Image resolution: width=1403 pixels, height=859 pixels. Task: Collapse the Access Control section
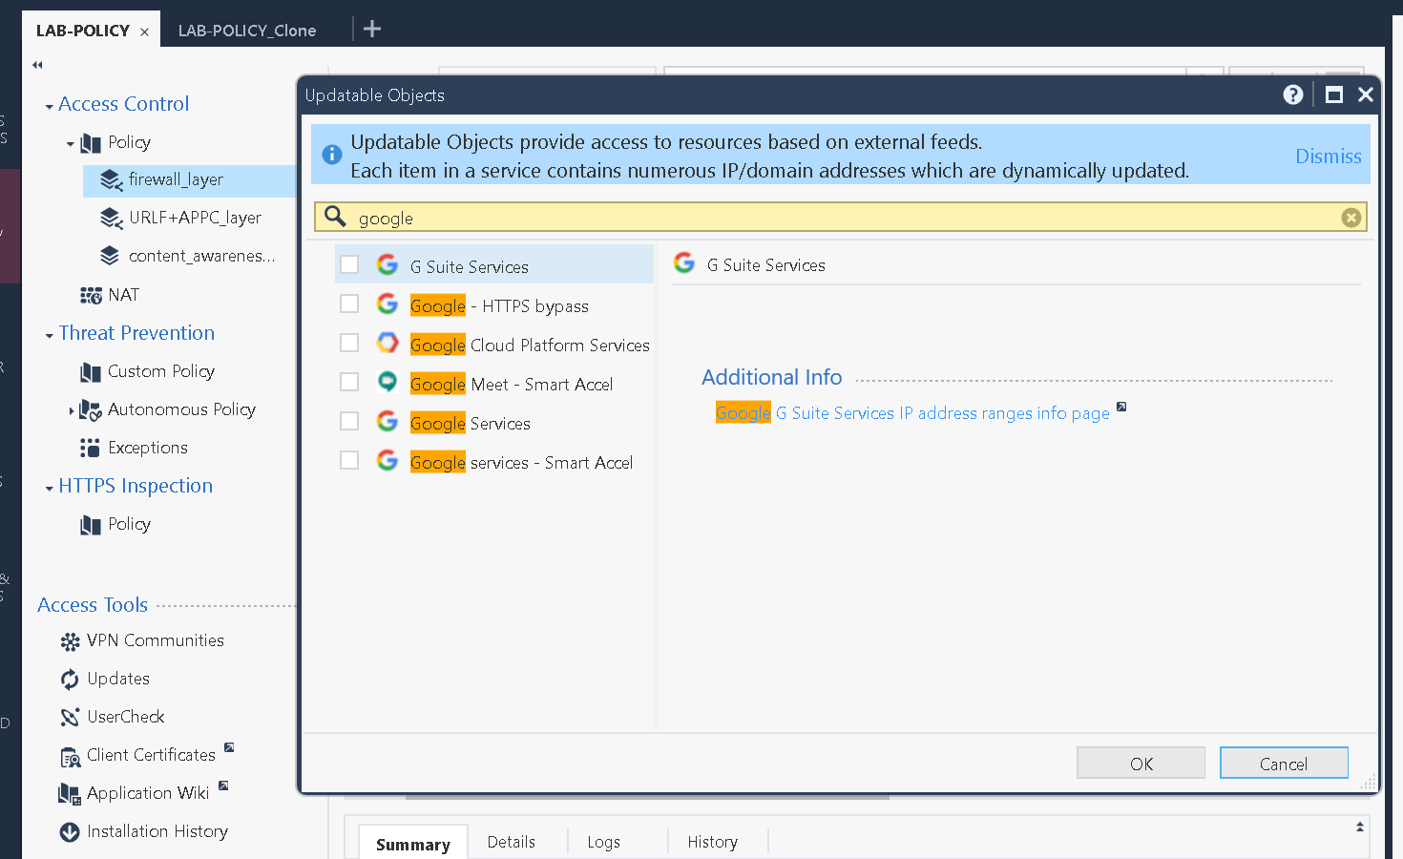pyautogui.click(x=50, y=106)
